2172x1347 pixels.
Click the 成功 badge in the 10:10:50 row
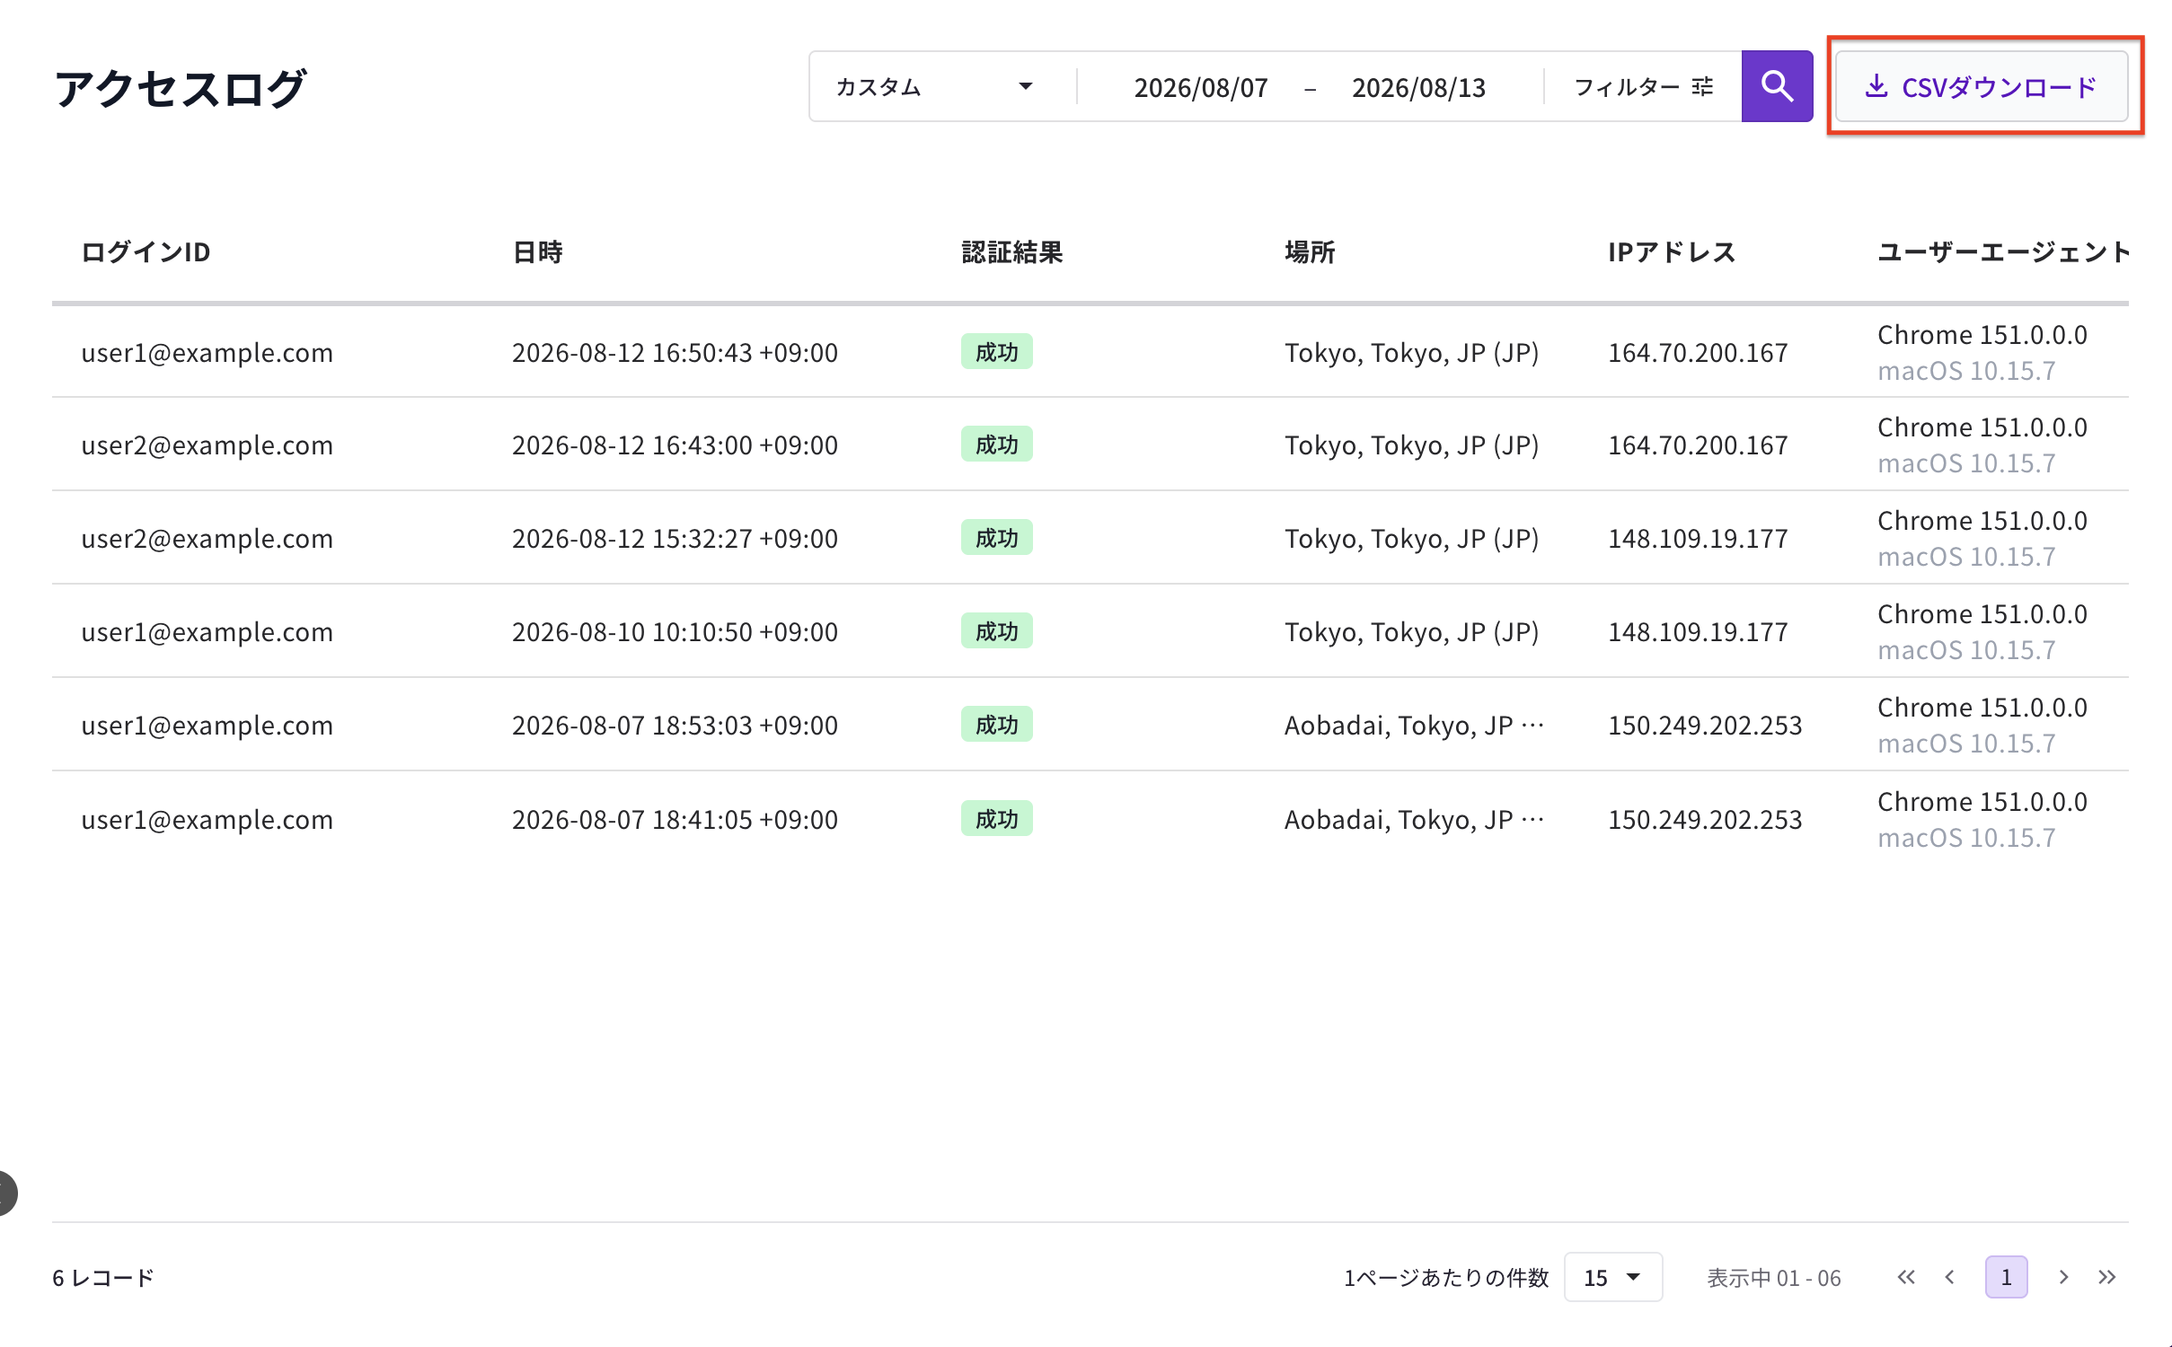pos(996,630)
